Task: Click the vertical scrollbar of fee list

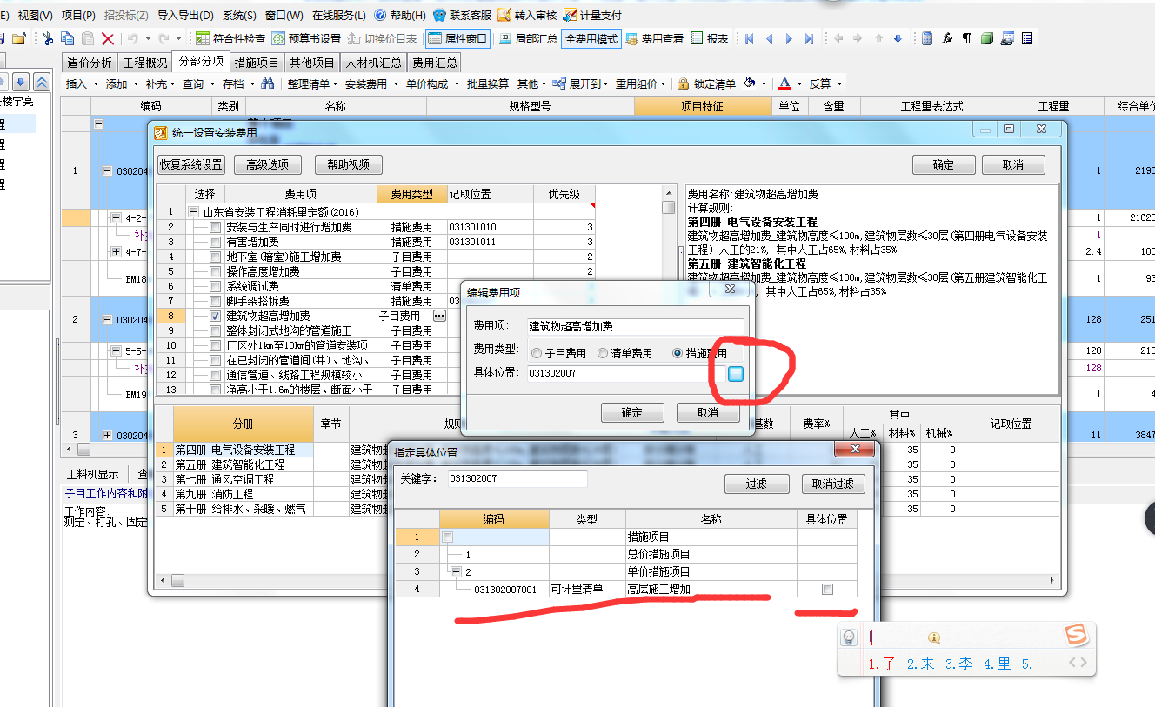Action: click(668, 291)
